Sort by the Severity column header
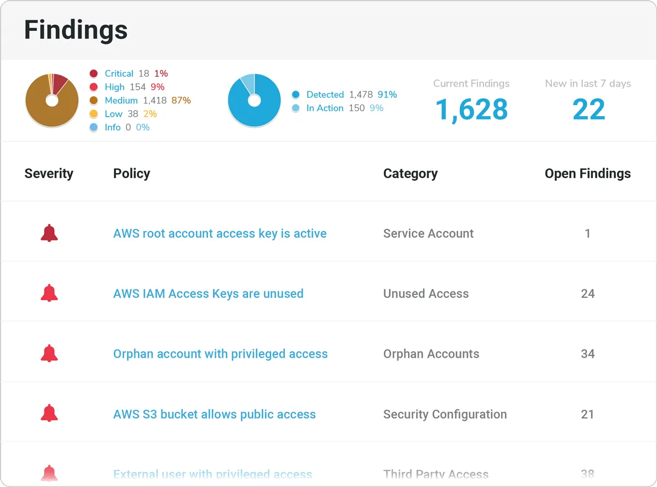657x487 pixels. tap(49, 174)
